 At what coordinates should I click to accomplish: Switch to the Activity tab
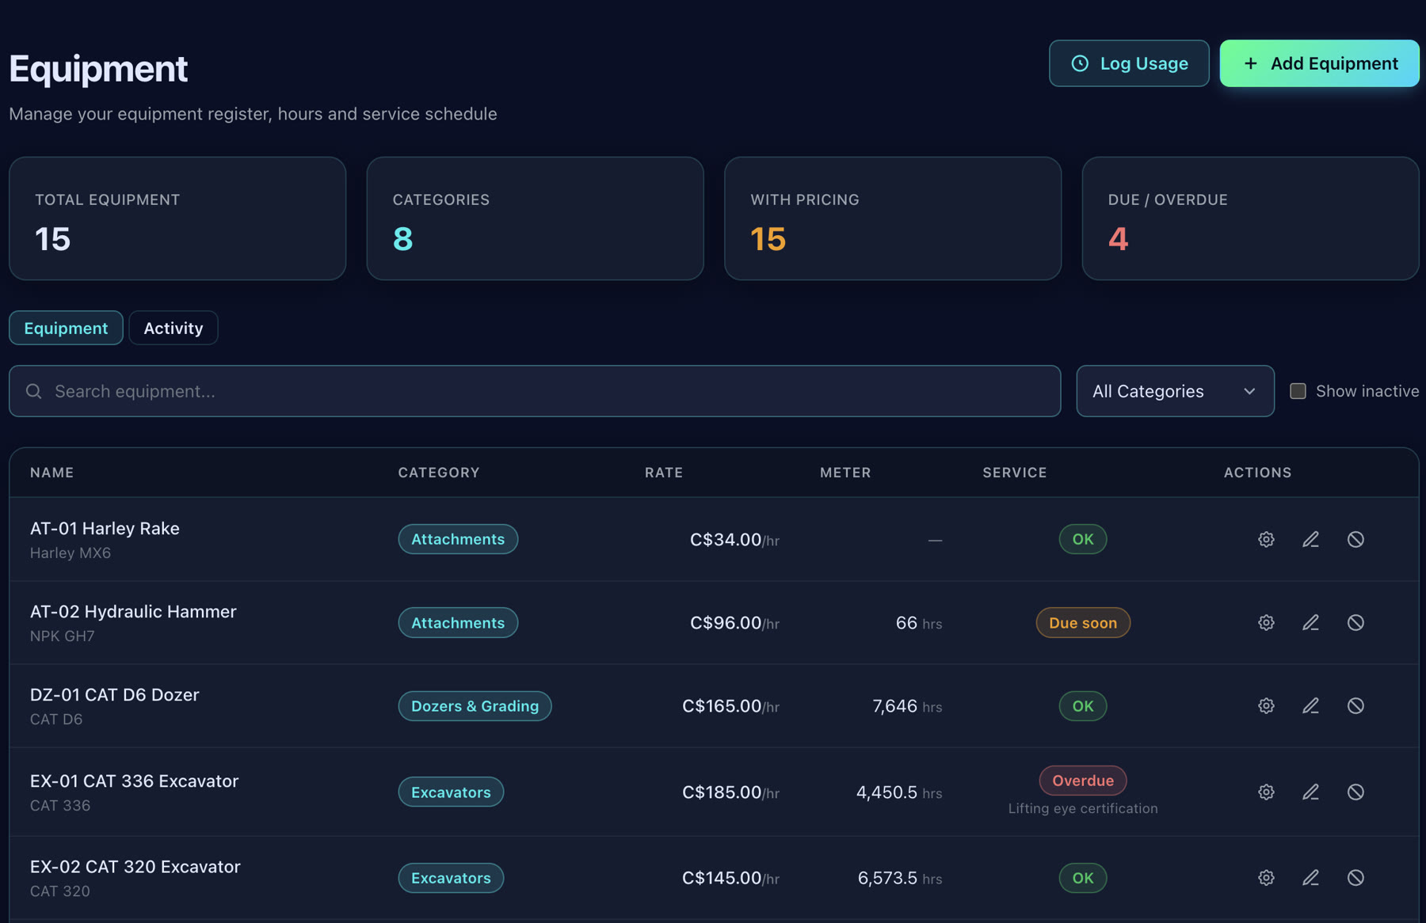(x=173, y=328)
